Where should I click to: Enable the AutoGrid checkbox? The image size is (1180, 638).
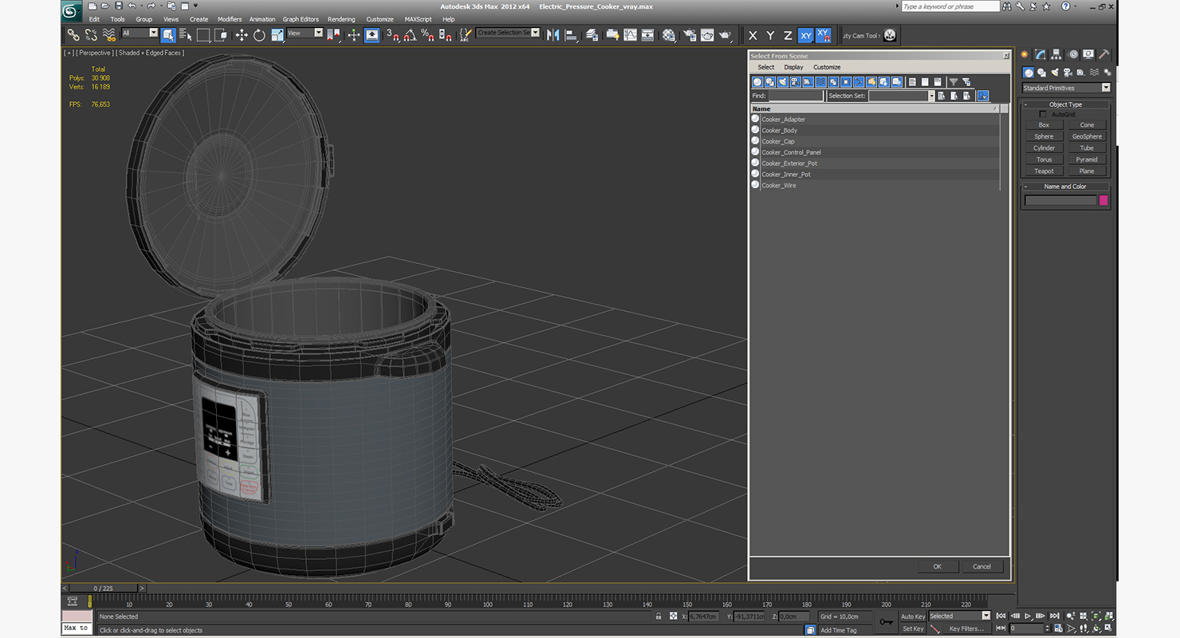pyautogui.click(x=1043, y=114)
